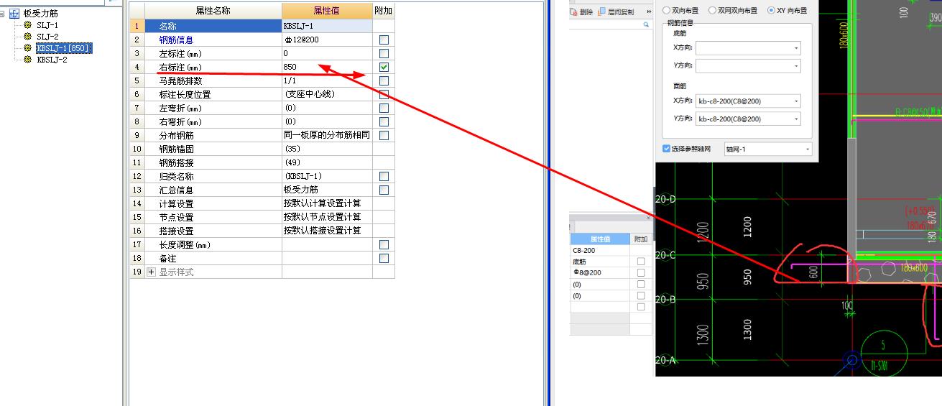Click the 属性名称 column header

[x=213, y=10]
